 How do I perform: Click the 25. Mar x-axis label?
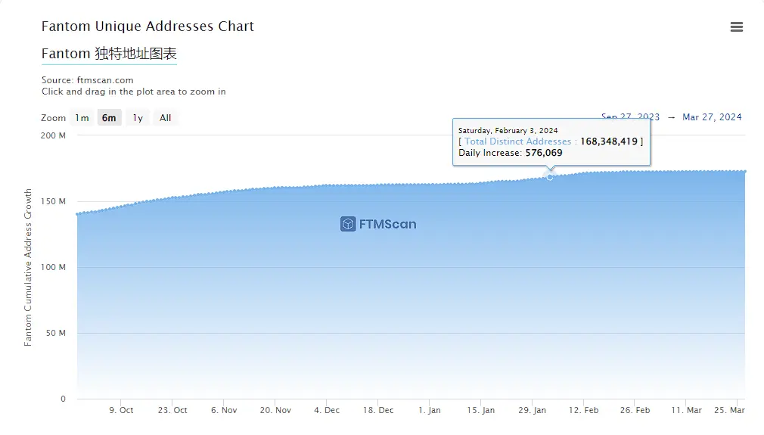pyautogui.click(x=730, y=410)
